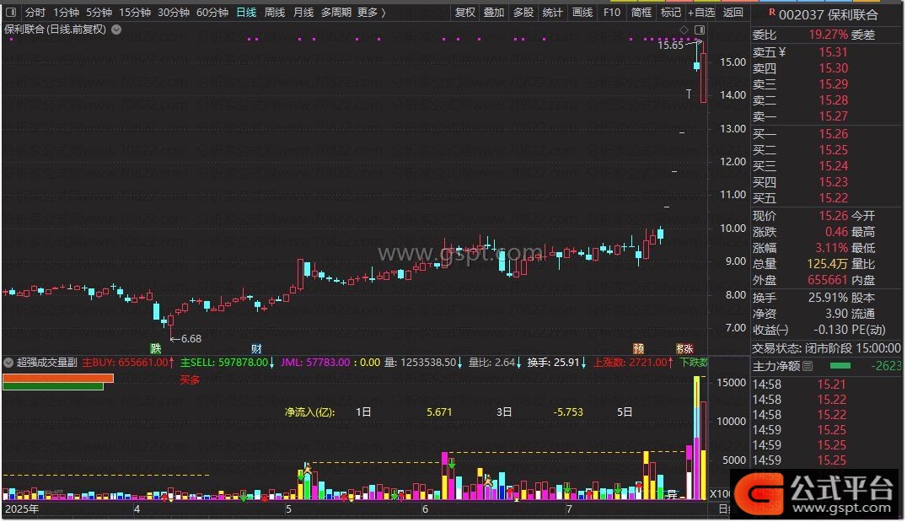Click 净流入 1日 value 5.671

439,412
